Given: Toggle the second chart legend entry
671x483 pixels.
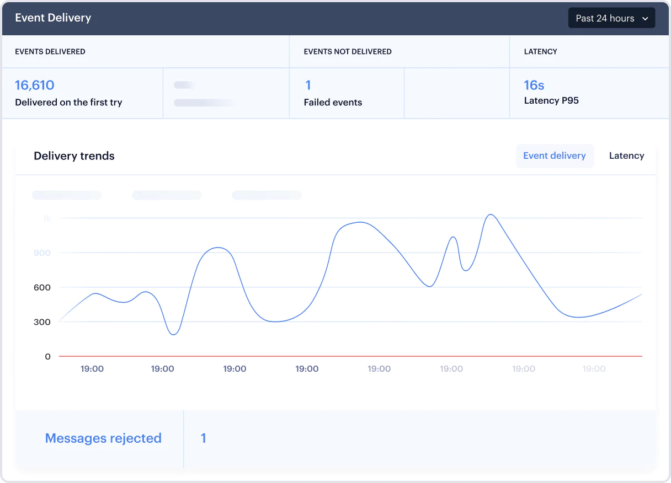Looking at the screenshot, I should (x=167, y=195).
